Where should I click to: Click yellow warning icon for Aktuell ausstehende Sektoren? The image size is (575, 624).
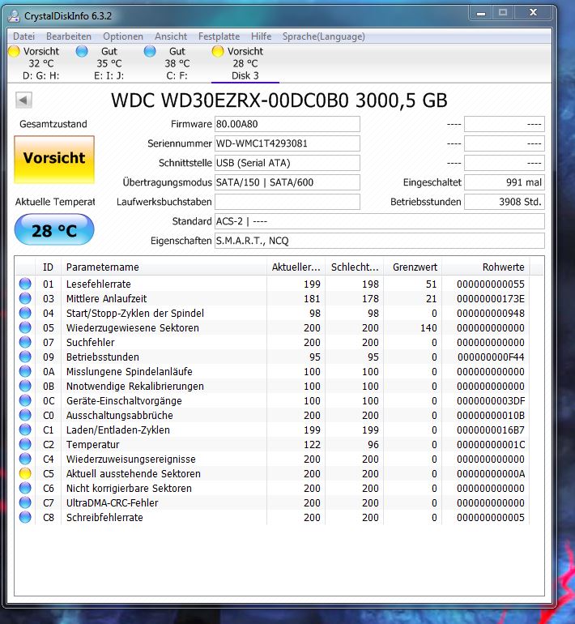pyautogui.click(x=25, y=473)
